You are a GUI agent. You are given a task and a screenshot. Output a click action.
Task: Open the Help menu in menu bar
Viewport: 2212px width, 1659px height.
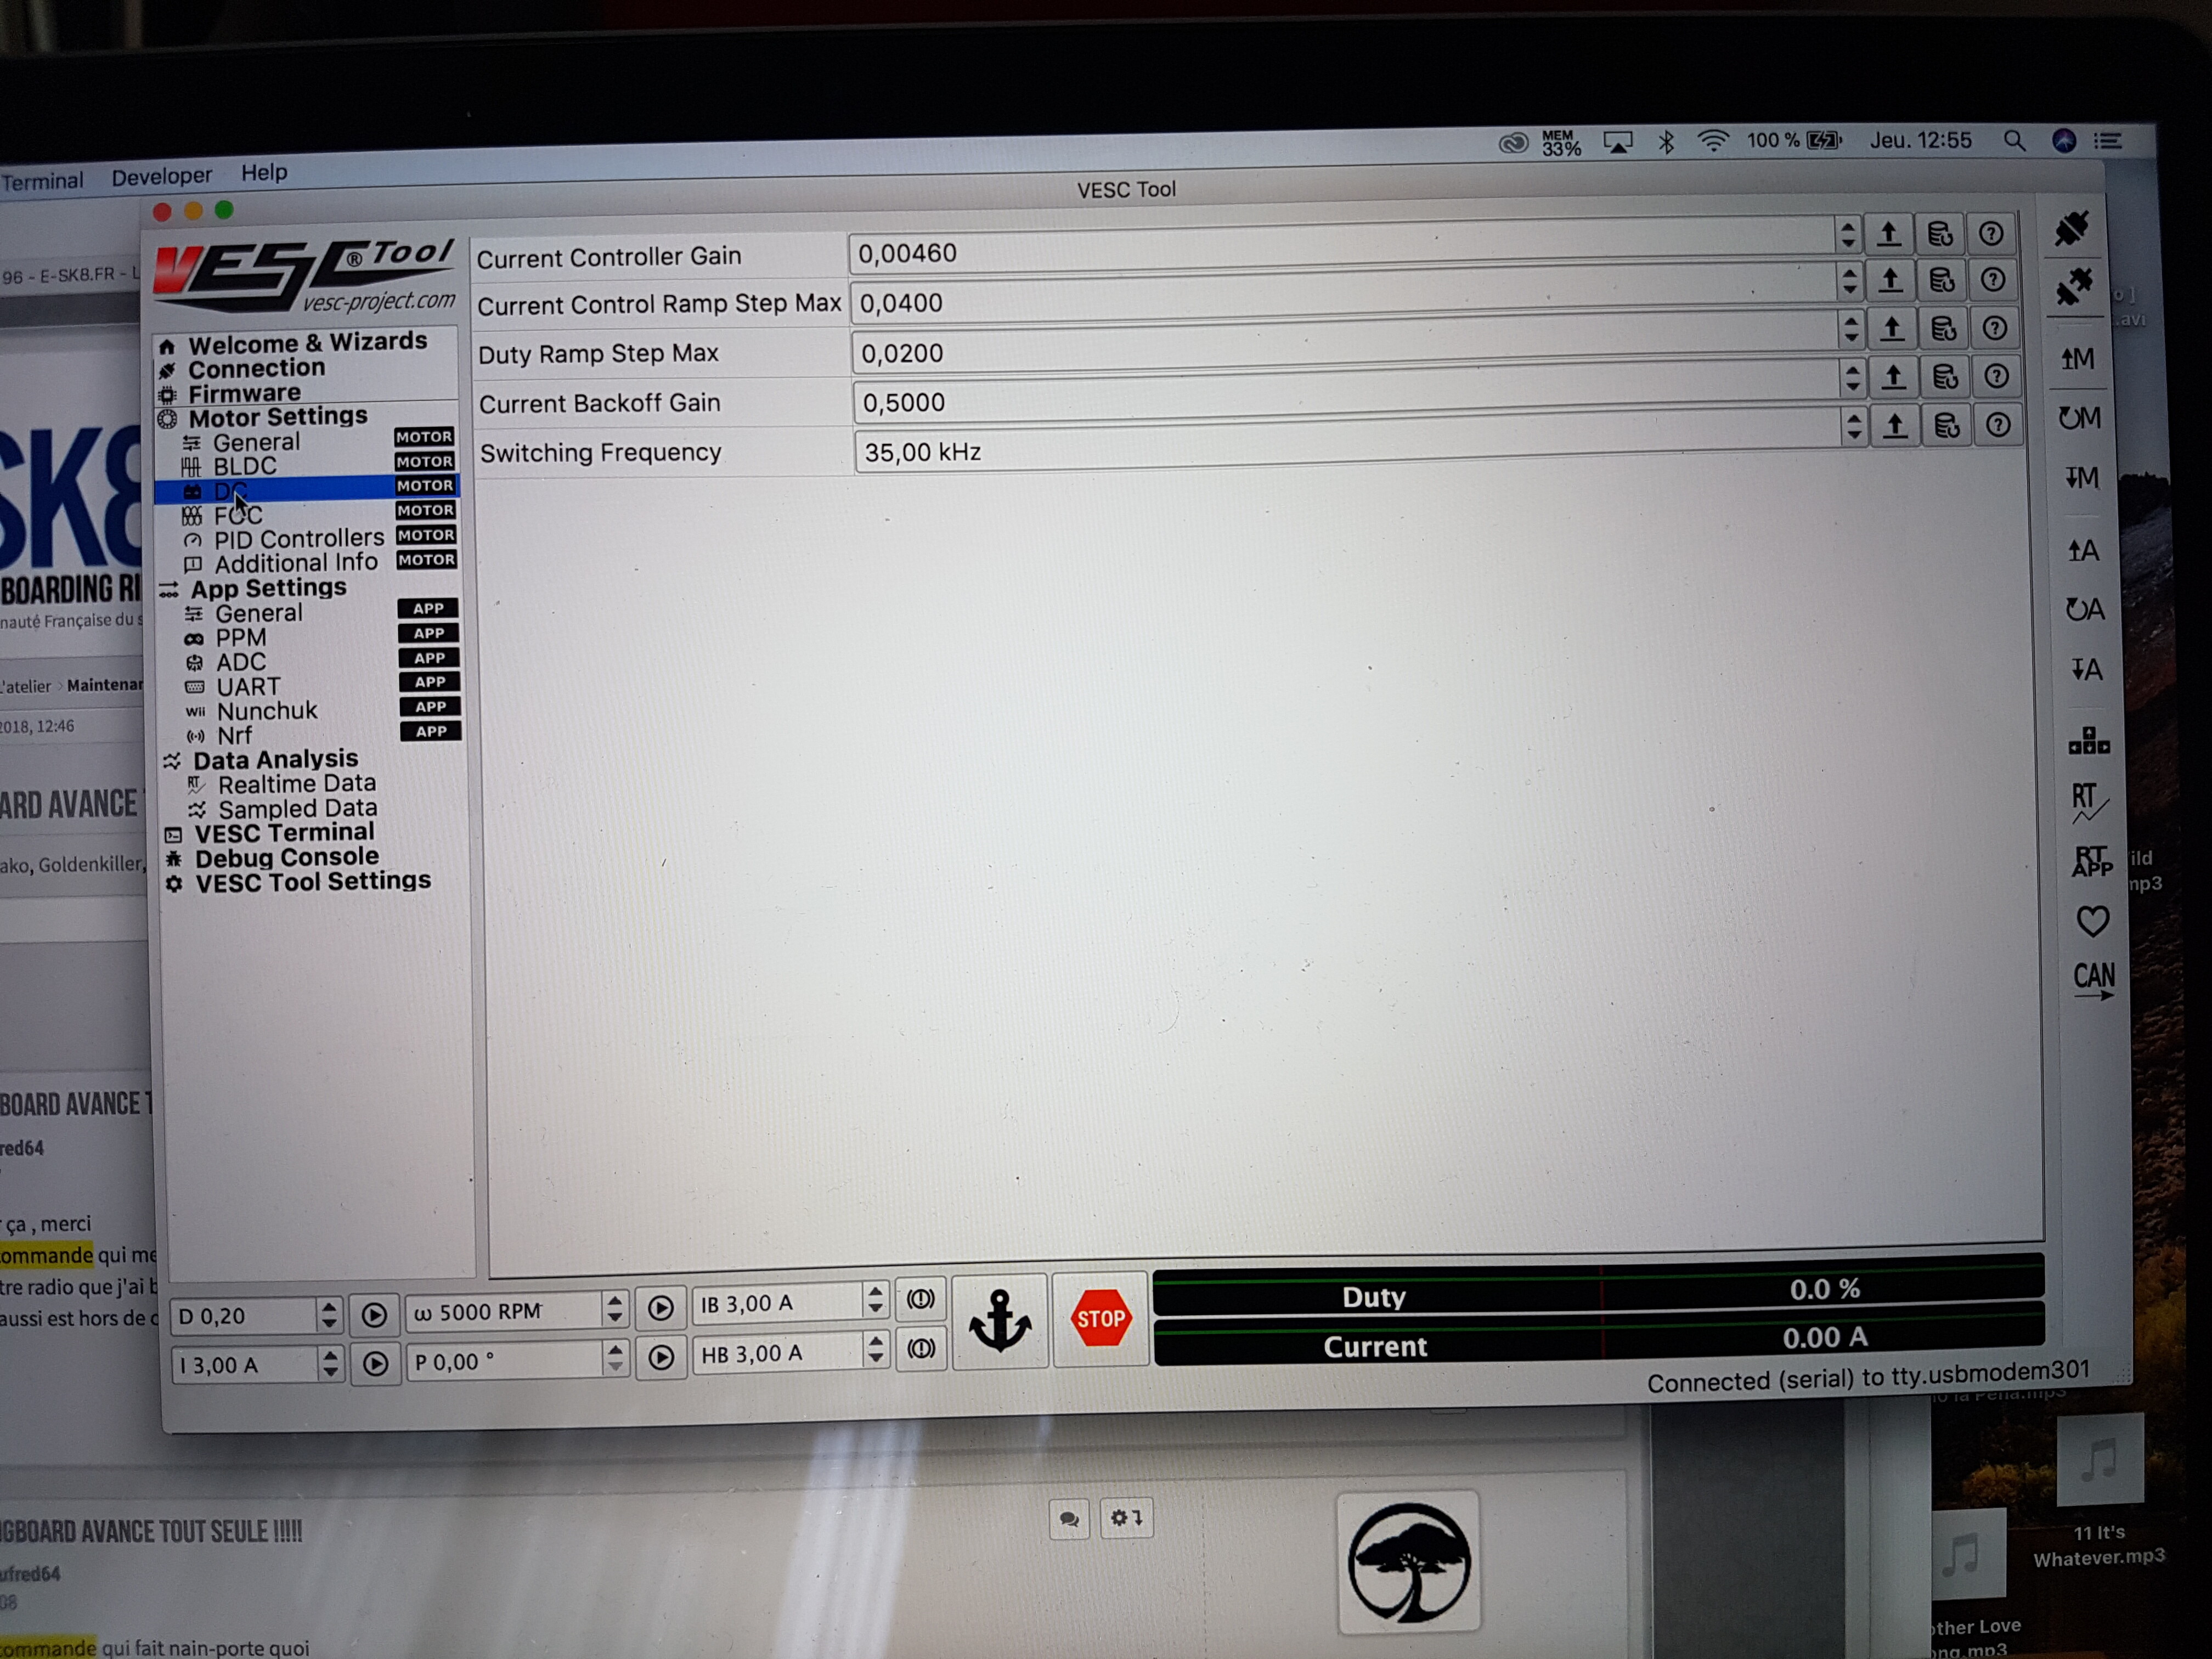[x=263, y=173]
